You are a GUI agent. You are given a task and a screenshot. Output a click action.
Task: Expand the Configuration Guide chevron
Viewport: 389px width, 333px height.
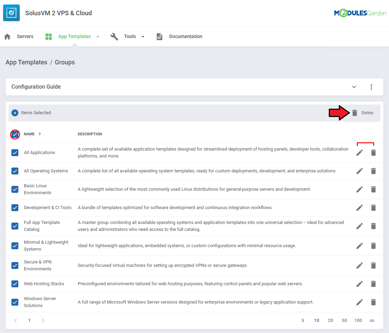(354, 87)
